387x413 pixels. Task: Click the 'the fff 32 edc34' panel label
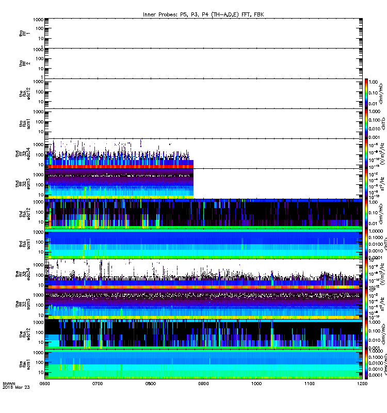tap(23, 274)
